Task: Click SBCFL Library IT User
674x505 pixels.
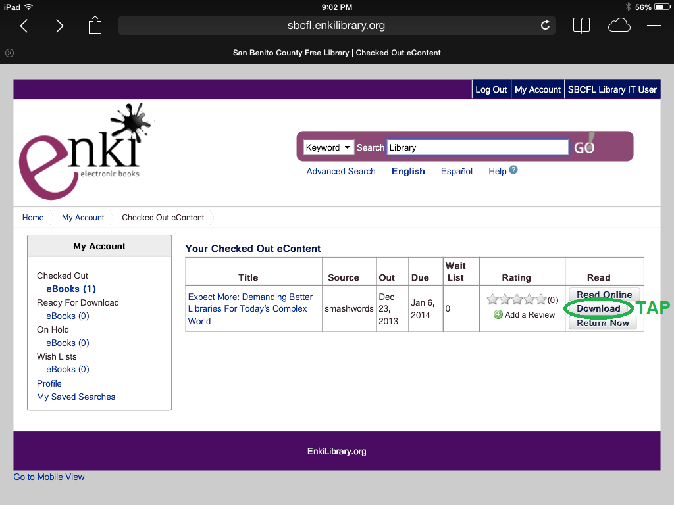Action: tap(612, 89)
